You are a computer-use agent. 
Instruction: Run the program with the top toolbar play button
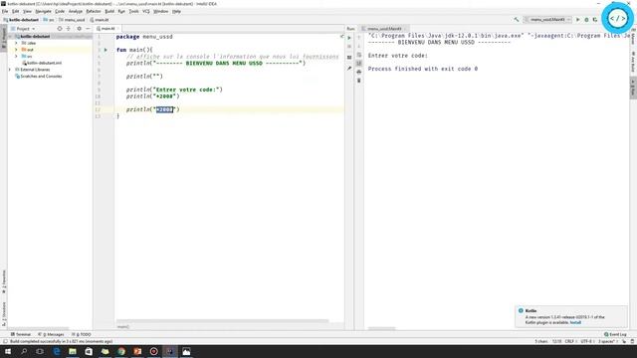point(578,20)
